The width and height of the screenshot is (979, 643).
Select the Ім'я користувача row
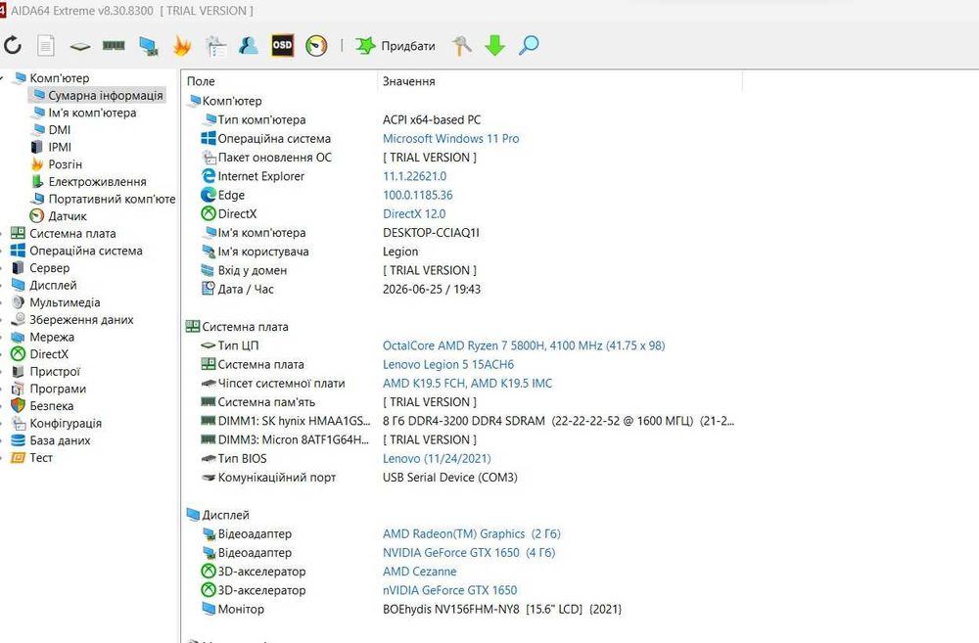coord(461,252)
